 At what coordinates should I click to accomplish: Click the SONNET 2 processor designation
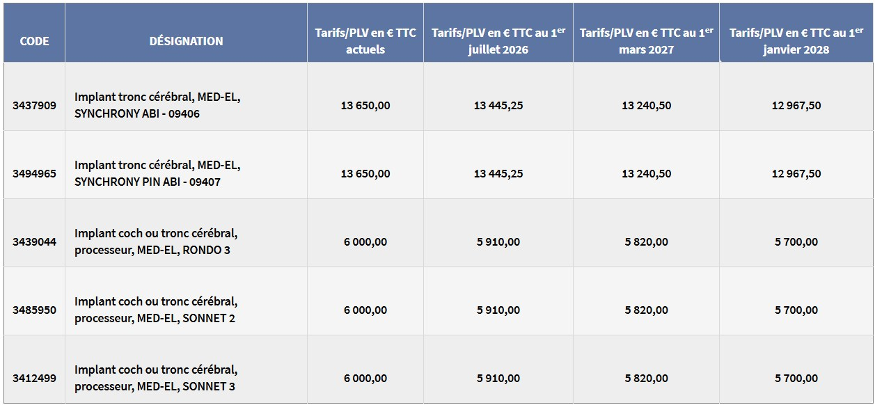(156, 310)
